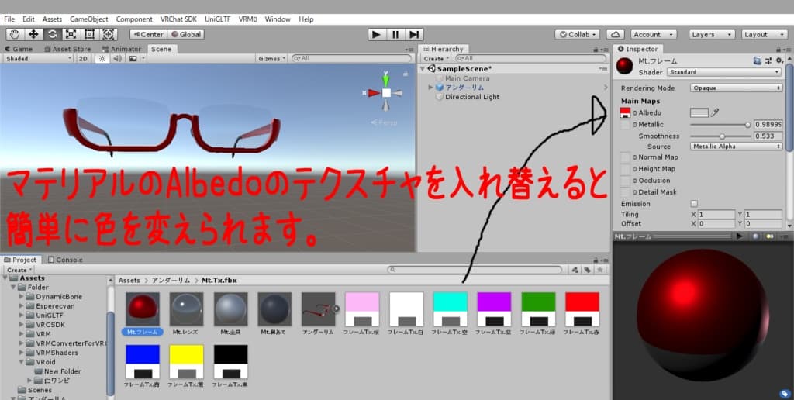Toggle the Global handle rotation button
Image resolution: width=794 pixels, height=400 pixels.
(x=186, y=34)
